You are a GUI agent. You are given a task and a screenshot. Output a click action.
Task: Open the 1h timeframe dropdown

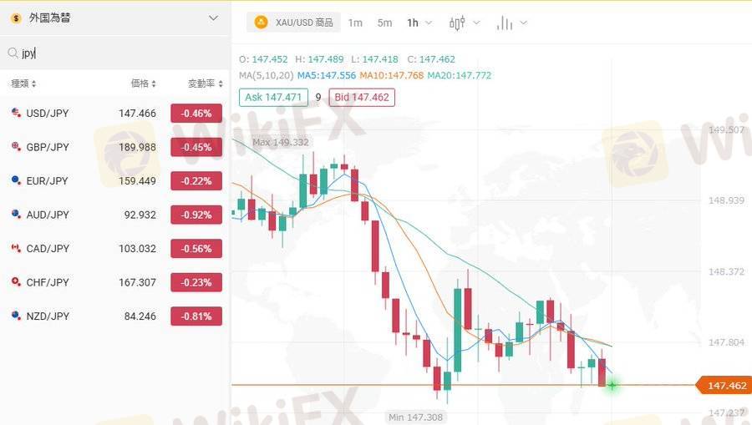(x=419, y=23)
